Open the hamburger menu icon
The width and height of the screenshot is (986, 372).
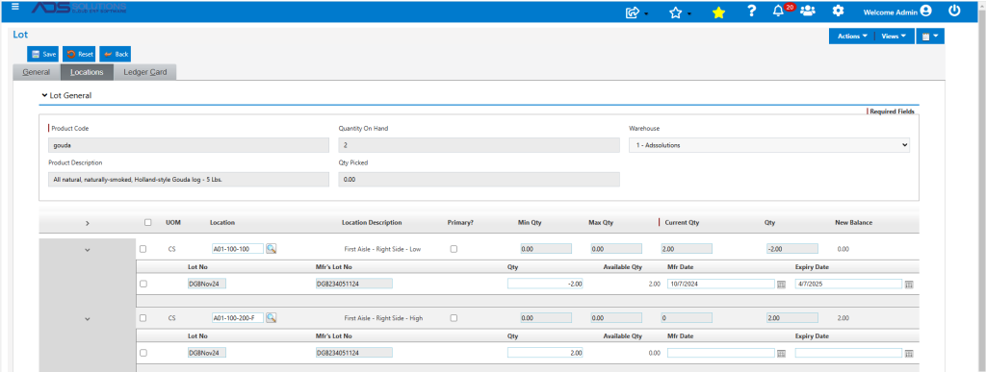(x=15, y=7)
